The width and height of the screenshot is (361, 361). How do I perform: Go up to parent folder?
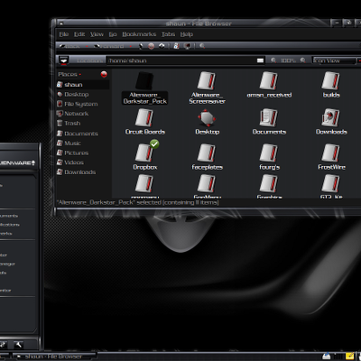tap(141, 46)
